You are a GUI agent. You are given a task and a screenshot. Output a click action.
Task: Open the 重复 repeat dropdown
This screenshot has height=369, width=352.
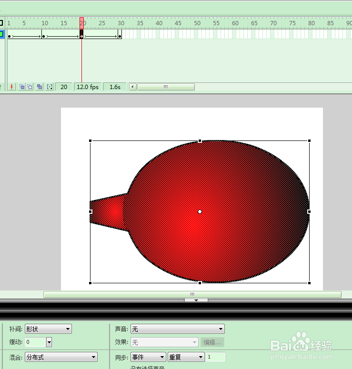(186, 357)
